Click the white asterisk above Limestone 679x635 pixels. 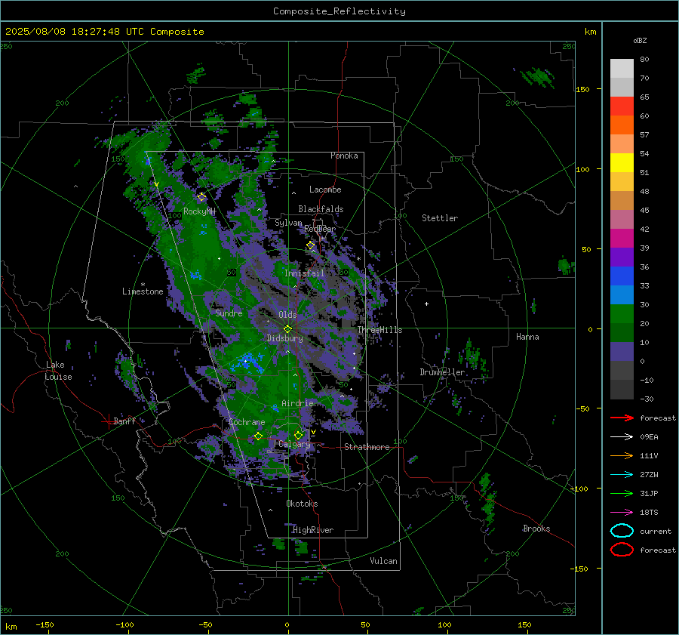point(143,285)
